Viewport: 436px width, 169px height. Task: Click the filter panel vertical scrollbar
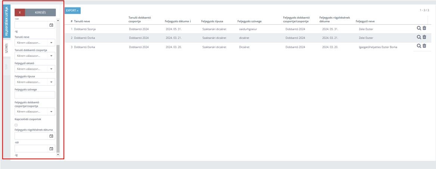coord(58,98)
